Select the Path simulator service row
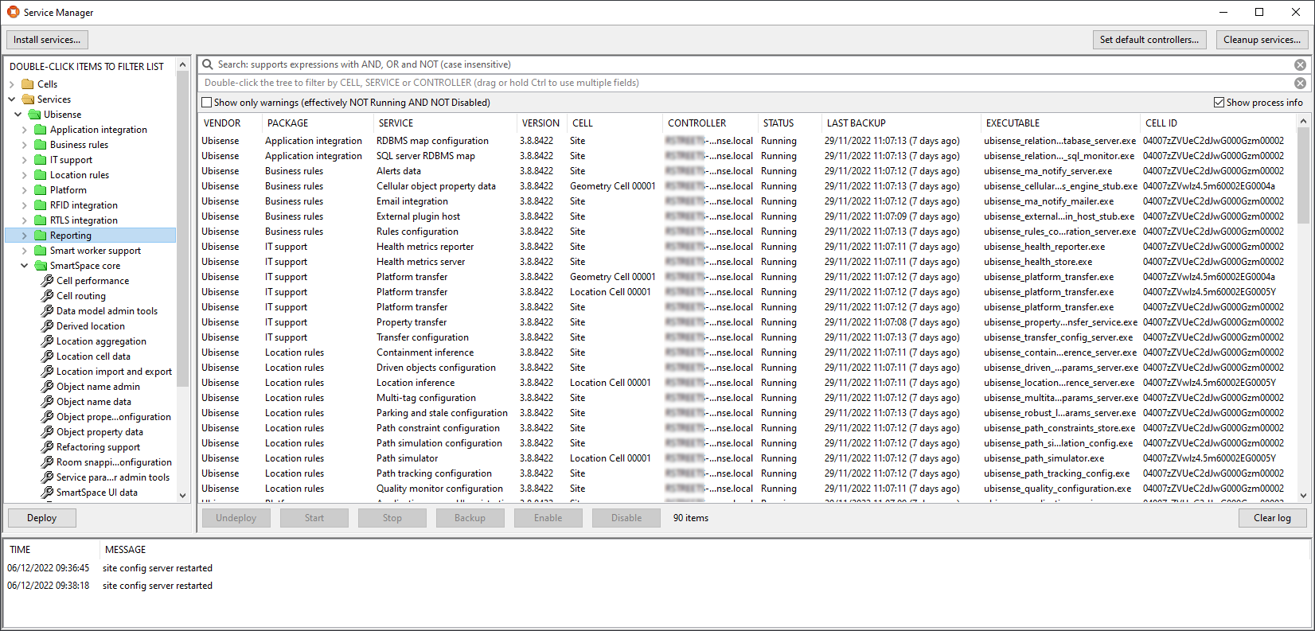Viewport: 1315px width, 631px height. pyautogui.click(x=748, y=458)
